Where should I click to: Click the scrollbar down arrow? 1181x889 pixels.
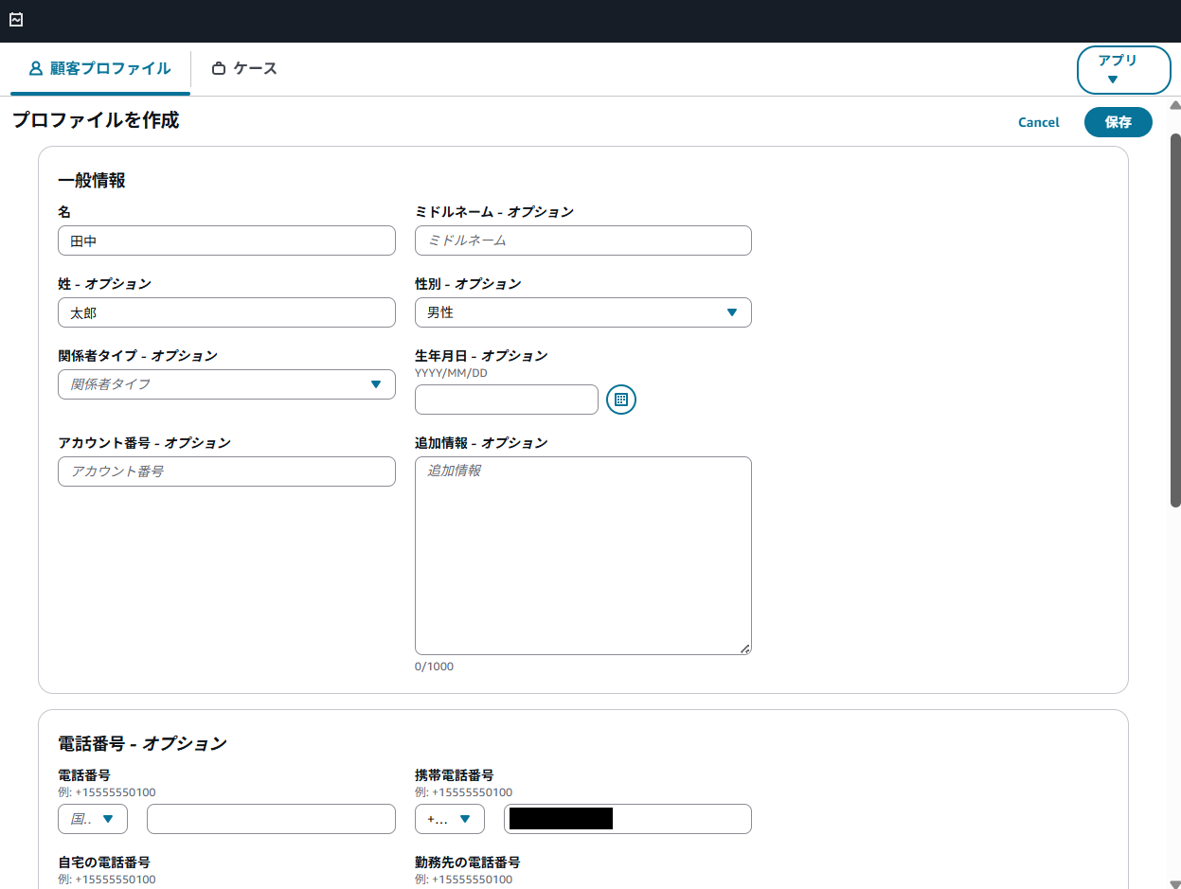pyautogui.click(x=1174, y=882)
